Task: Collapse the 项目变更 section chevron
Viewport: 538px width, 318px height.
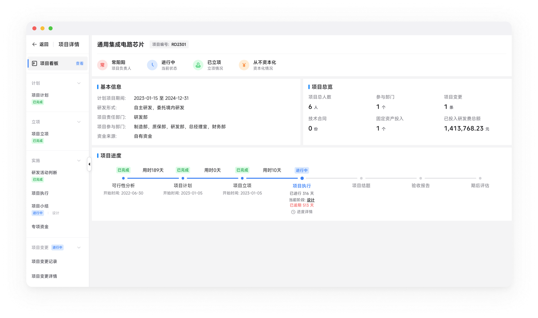Action: [79, 248]
